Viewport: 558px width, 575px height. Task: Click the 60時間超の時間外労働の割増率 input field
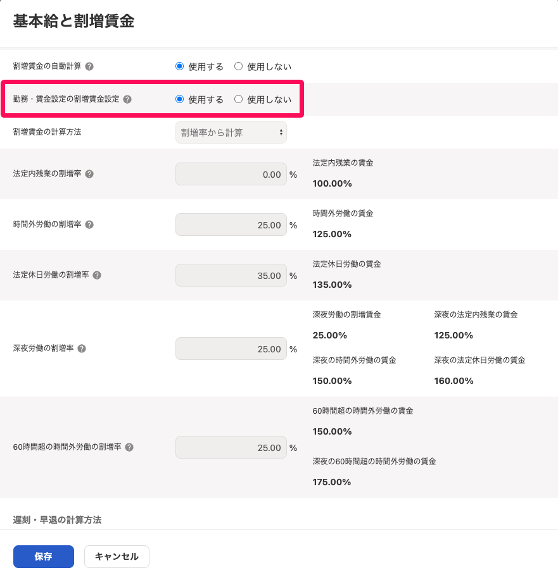click(x=231, y=447)
